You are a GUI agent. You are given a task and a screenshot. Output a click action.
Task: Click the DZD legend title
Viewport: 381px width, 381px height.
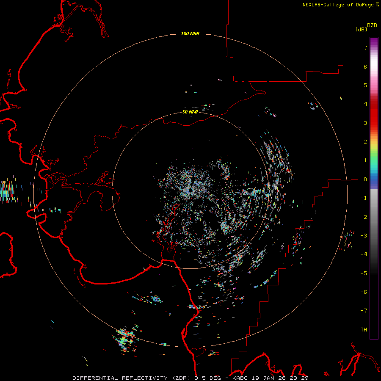[x=372, y=25]
